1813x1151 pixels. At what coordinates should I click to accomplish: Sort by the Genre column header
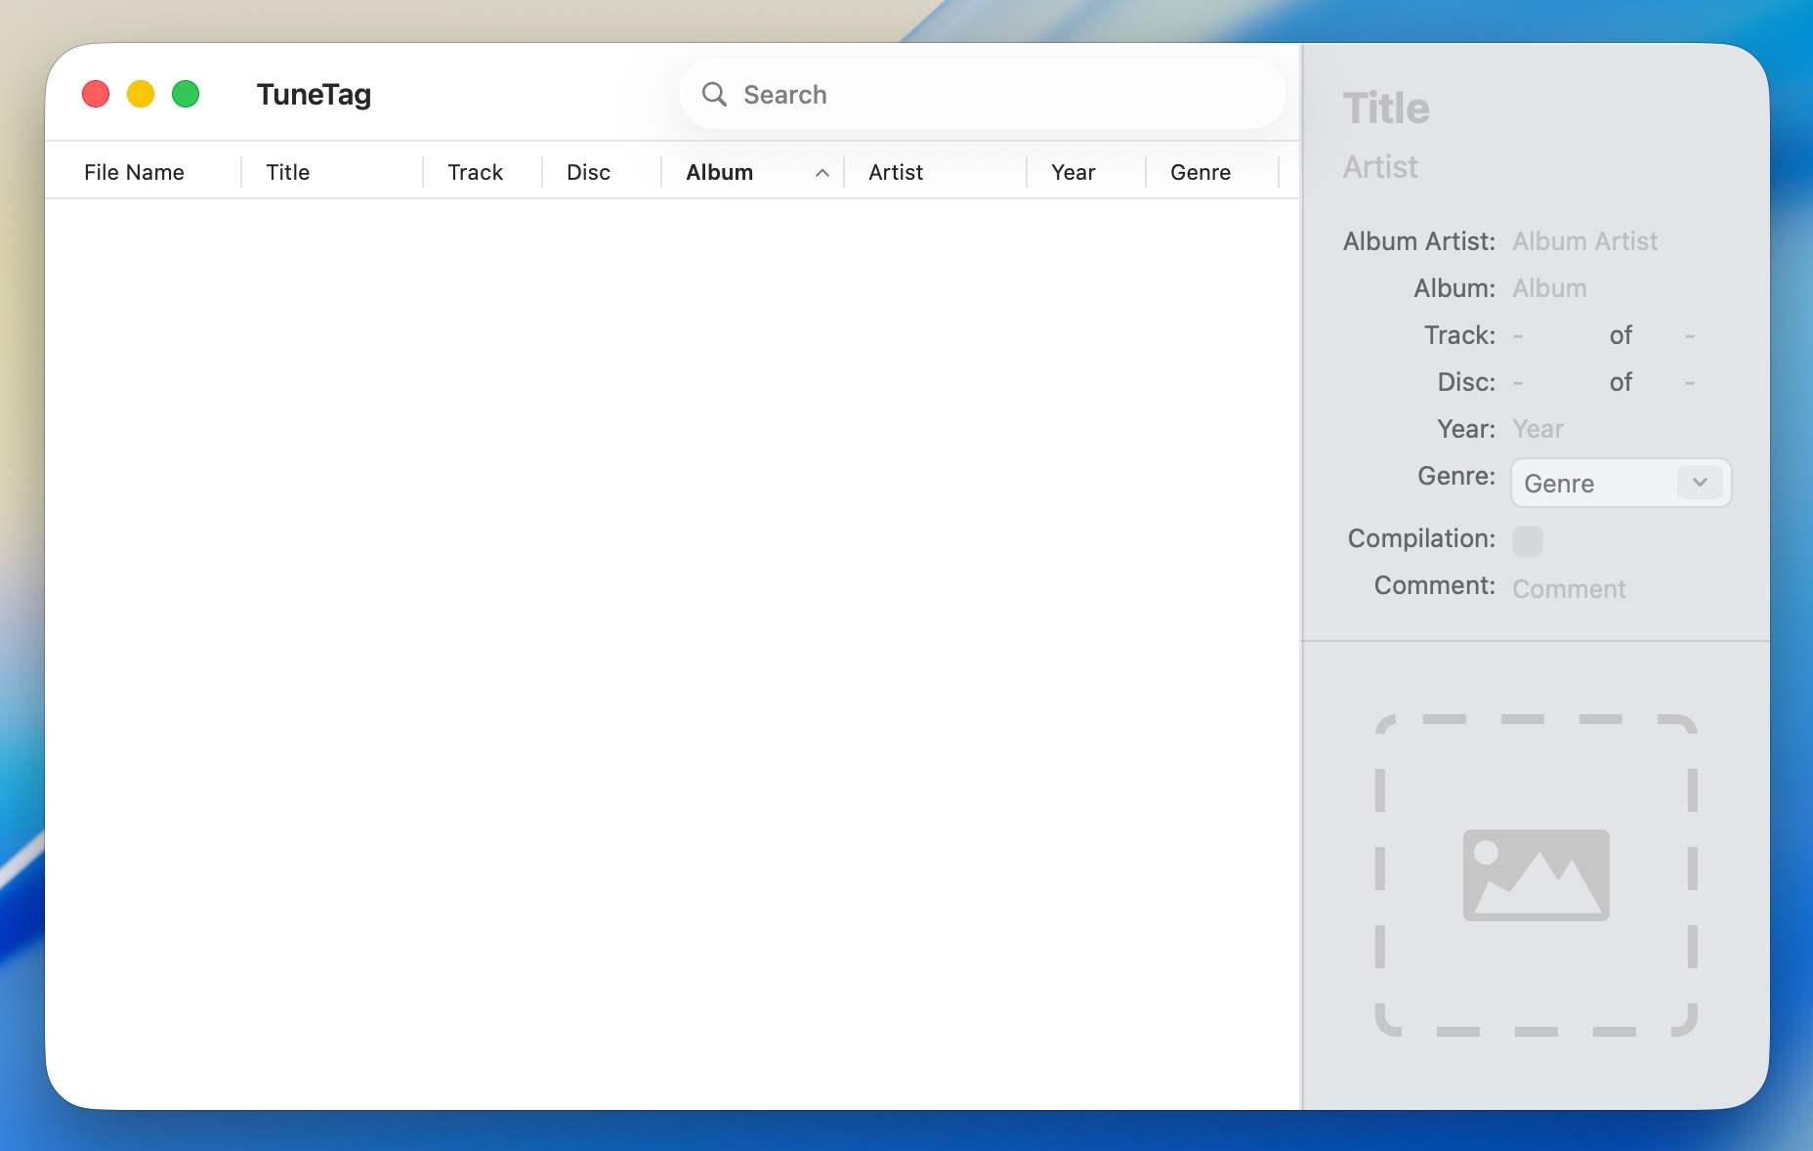tap(1200, 173)
